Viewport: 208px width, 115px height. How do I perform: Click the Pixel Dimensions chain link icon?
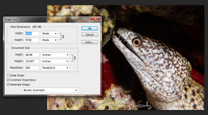[63, 37]
